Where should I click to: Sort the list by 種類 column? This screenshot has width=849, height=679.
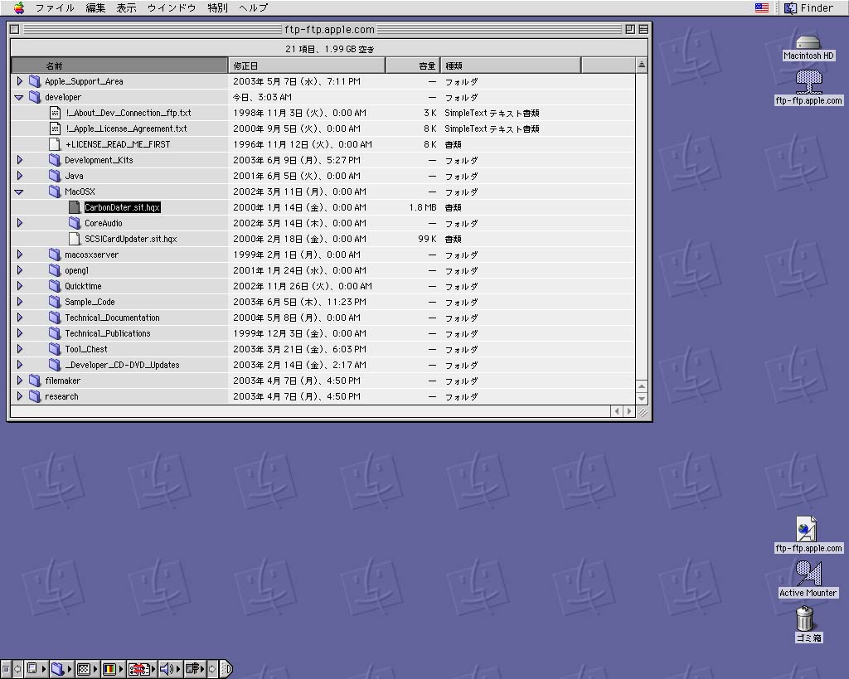pyautogui.click(x=511, y=65)
